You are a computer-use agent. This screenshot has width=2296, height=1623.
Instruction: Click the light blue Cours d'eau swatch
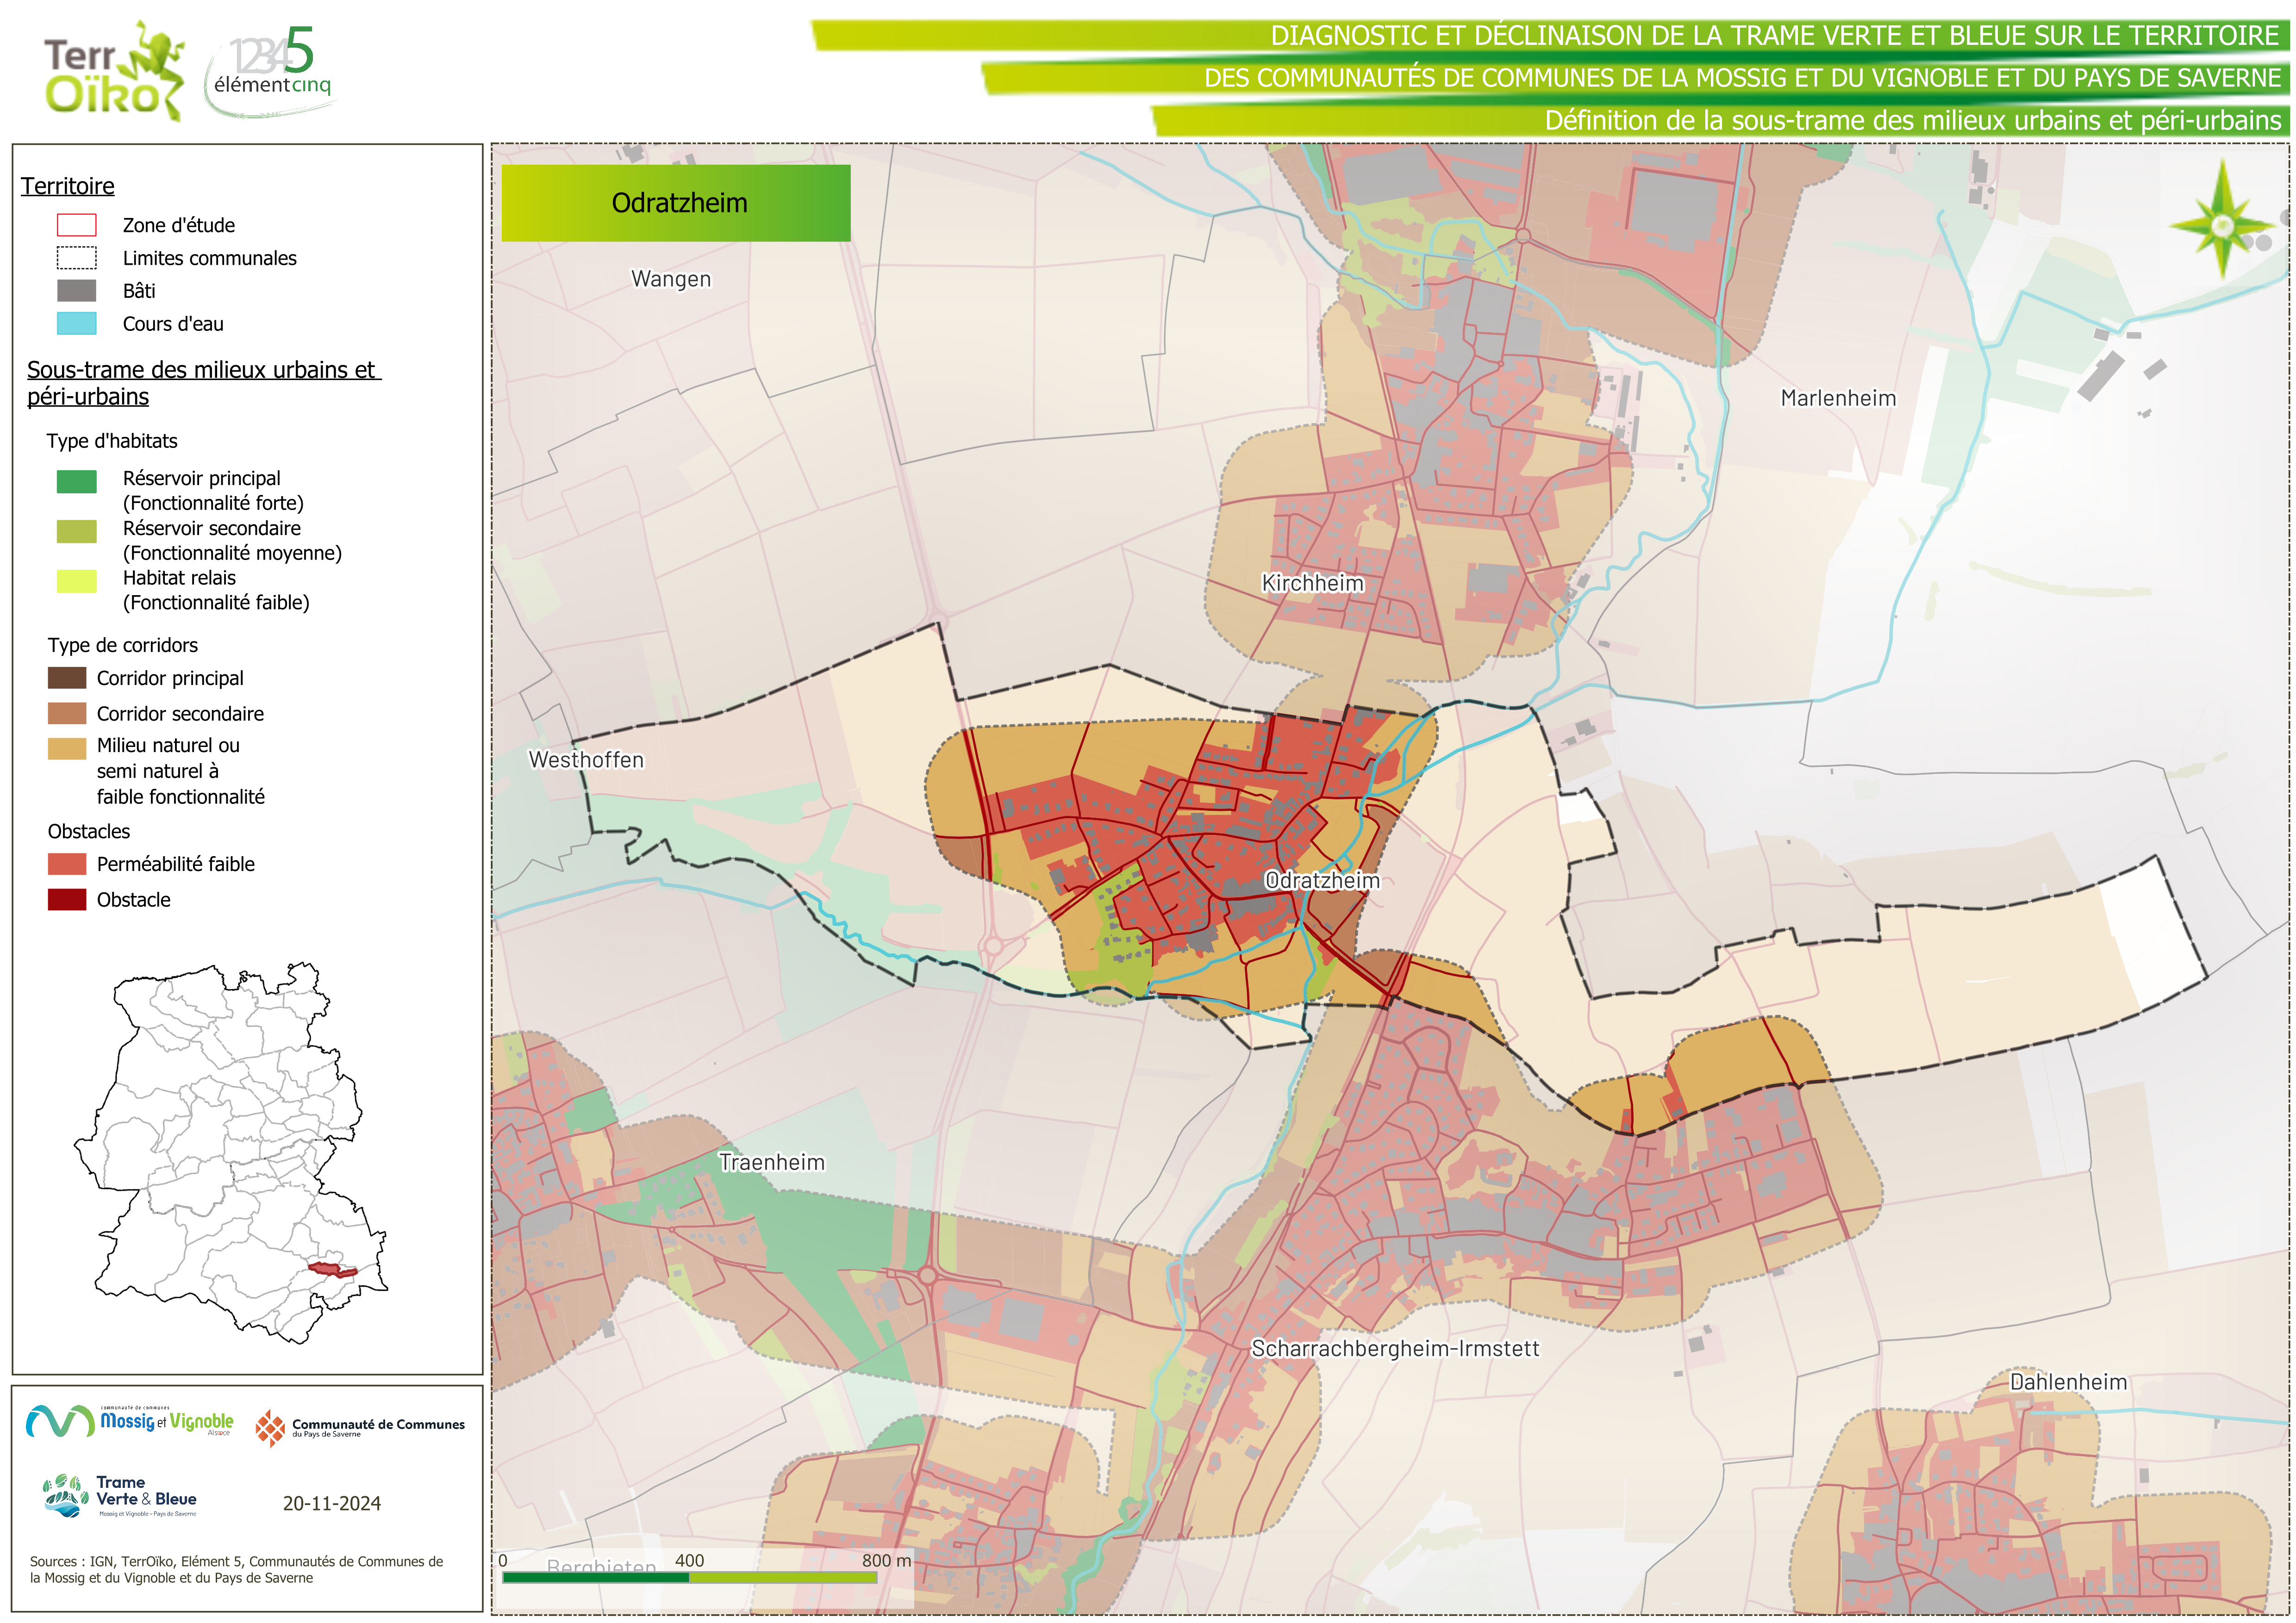76,324
